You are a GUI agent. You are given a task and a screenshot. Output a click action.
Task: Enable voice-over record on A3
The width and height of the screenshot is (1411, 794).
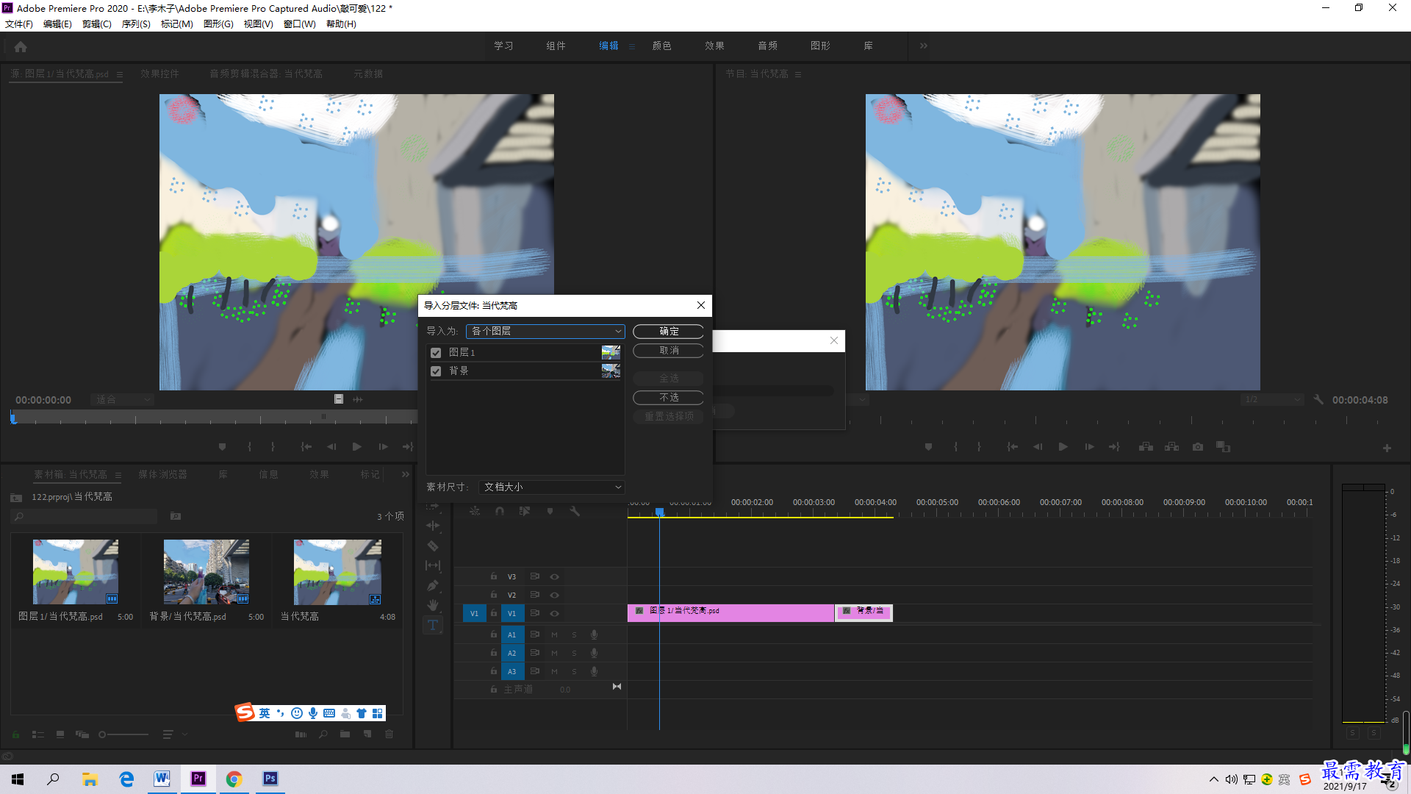click(x=594, y=671)
